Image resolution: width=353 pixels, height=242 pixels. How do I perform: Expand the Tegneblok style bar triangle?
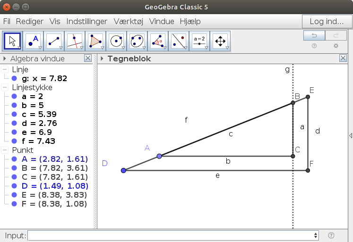click(102, 58)
